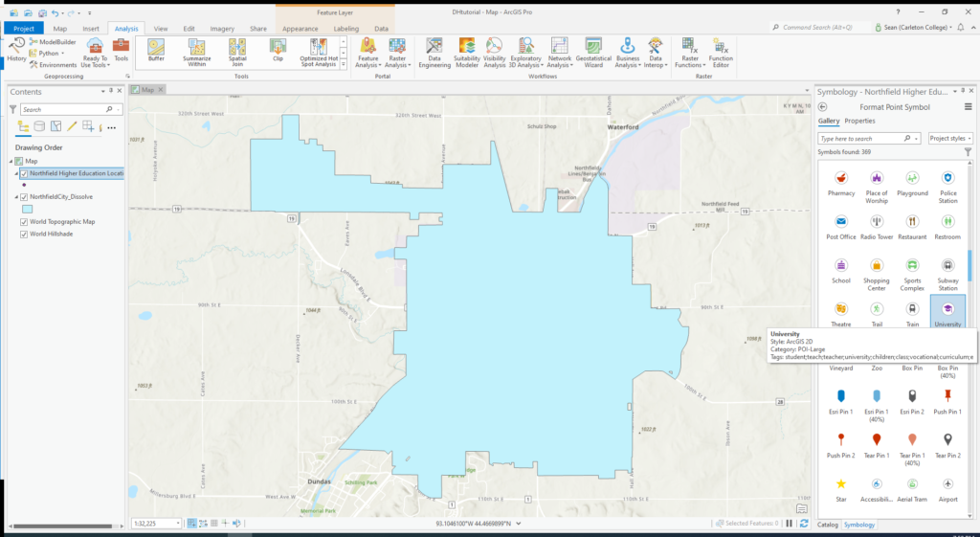Open Symbology pane hamburger menu
The image size is (980, 537).
(x=969, y=107)
